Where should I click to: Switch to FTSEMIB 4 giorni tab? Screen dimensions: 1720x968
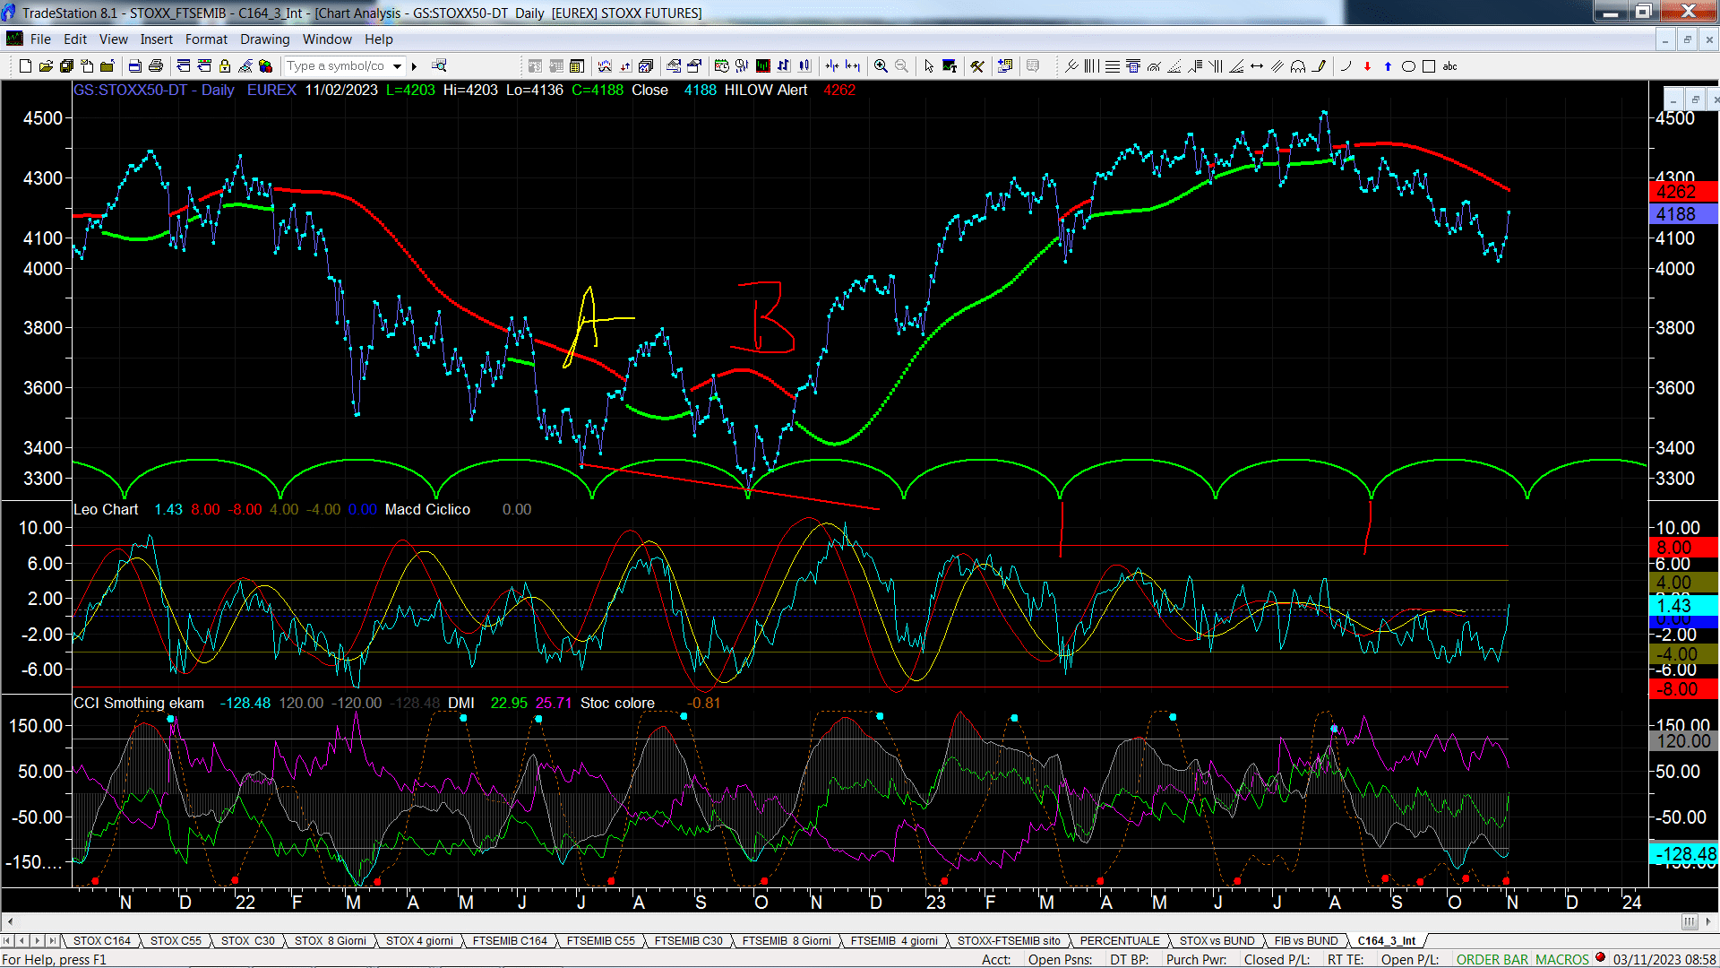tap(893, 940)
